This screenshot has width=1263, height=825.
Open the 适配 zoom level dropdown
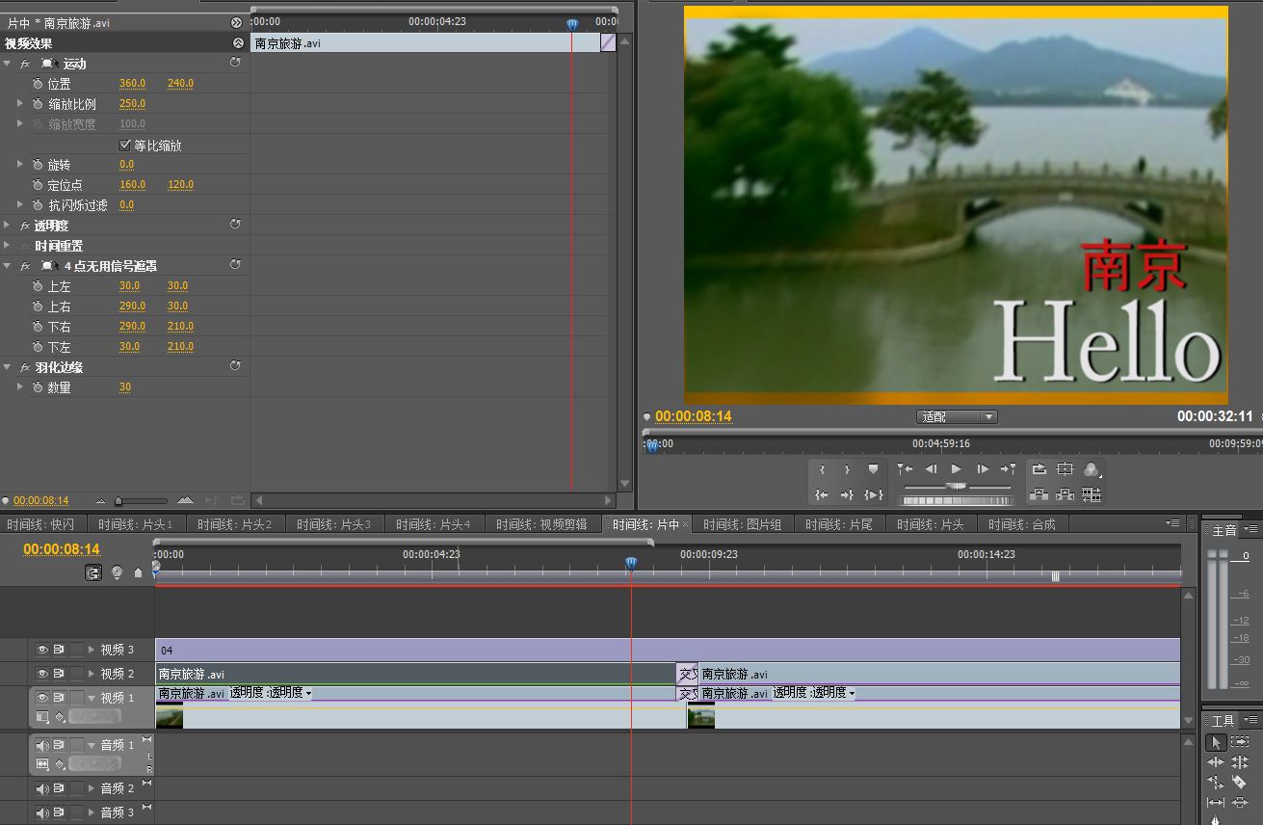(x=956, y=416)
